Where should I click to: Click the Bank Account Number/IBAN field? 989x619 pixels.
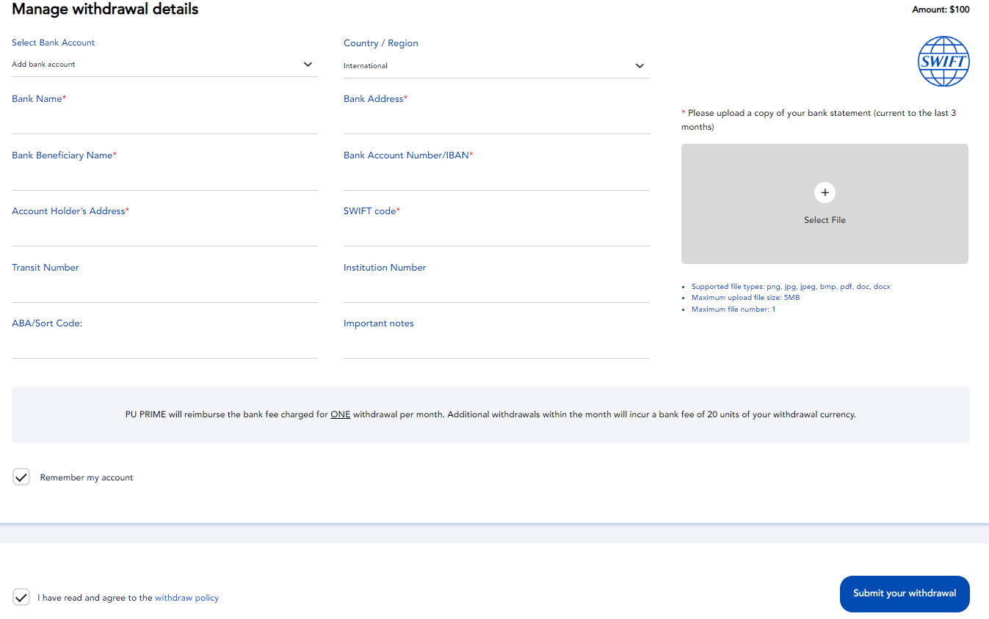[x=496, y=177]
